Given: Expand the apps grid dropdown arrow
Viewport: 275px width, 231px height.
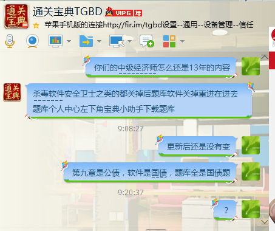Looking at the screenshot, I should pyautogui.click(x=182, y=41).
